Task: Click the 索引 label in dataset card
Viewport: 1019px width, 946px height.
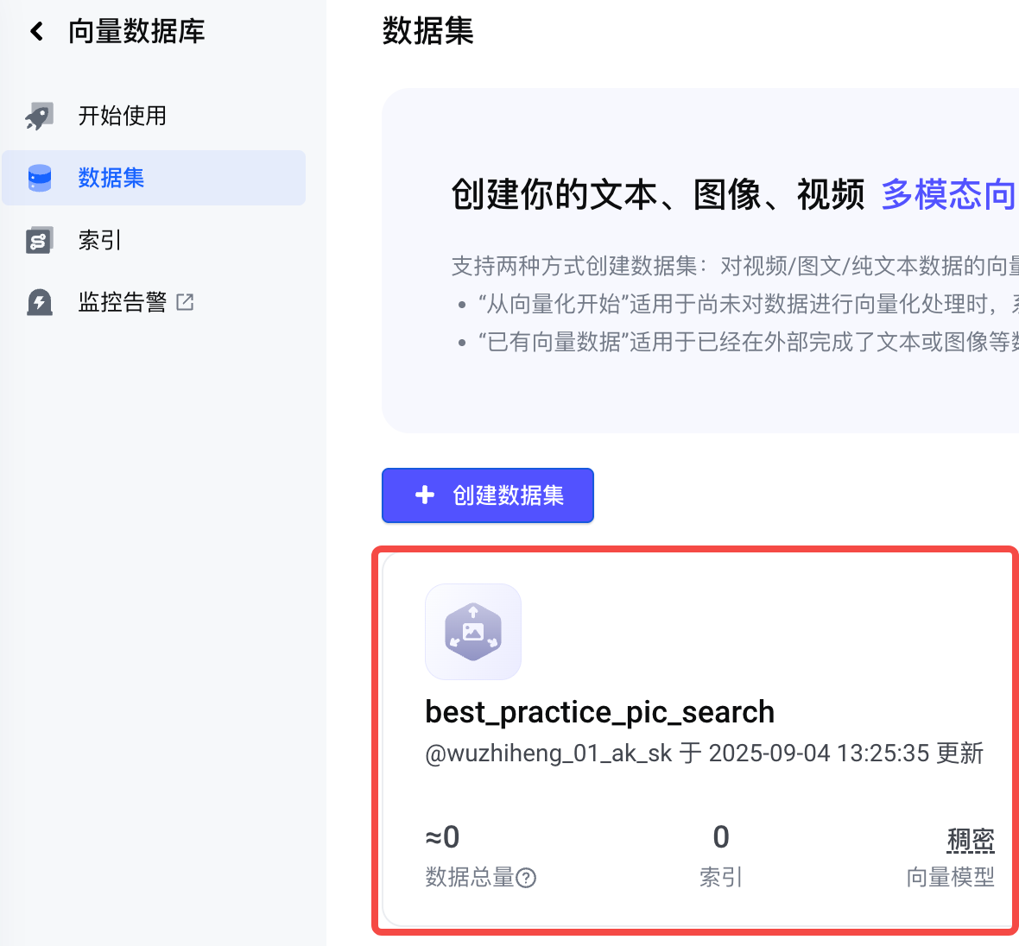Action: click(721, 877)
